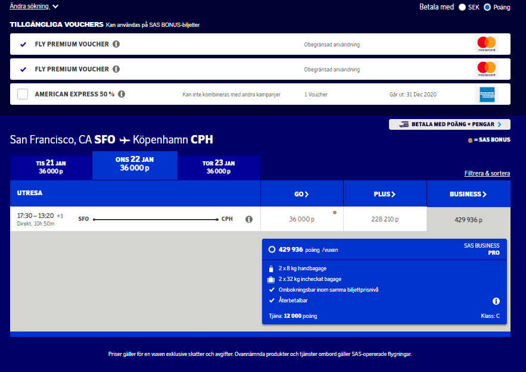Click the American Express card logo
Viewport: 526px width, 372px height.
487,94
